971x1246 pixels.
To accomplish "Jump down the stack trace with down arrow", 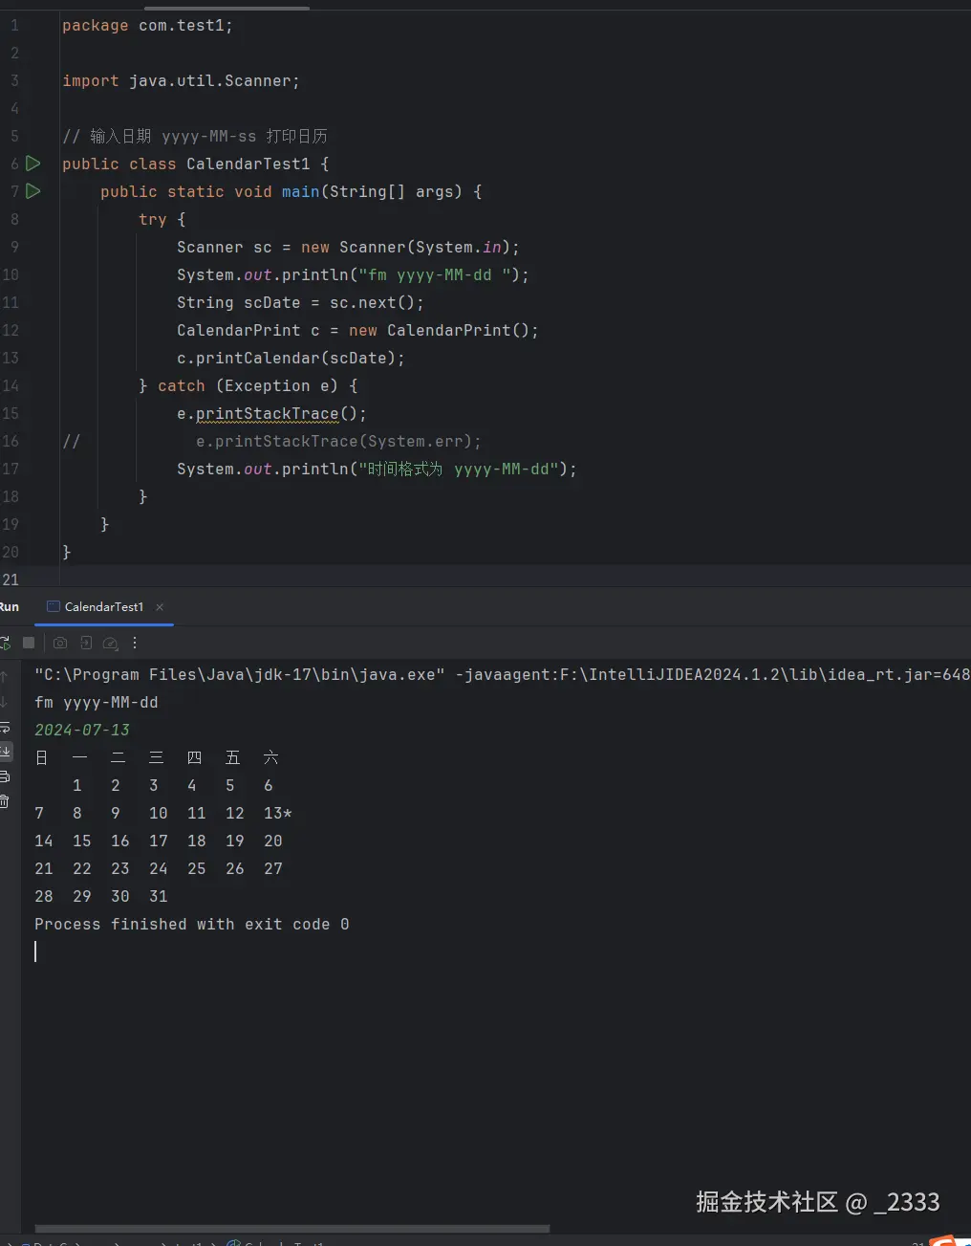I will pos(4,702).
